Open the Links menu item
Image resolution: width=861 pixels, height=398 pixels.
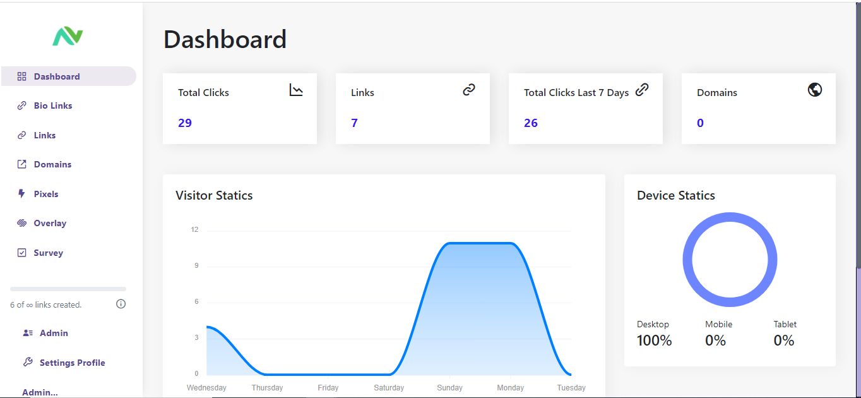click(44, 135)
